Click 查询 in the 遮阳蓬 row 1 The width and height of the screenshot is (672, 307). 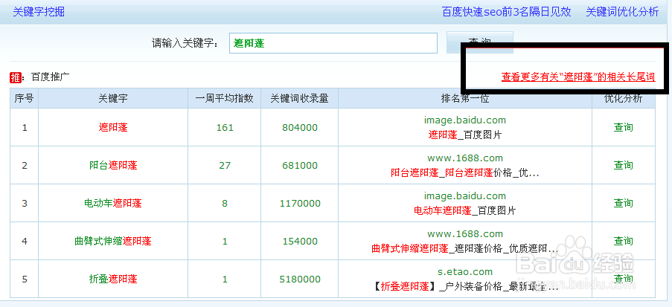(x=623, y=127)
